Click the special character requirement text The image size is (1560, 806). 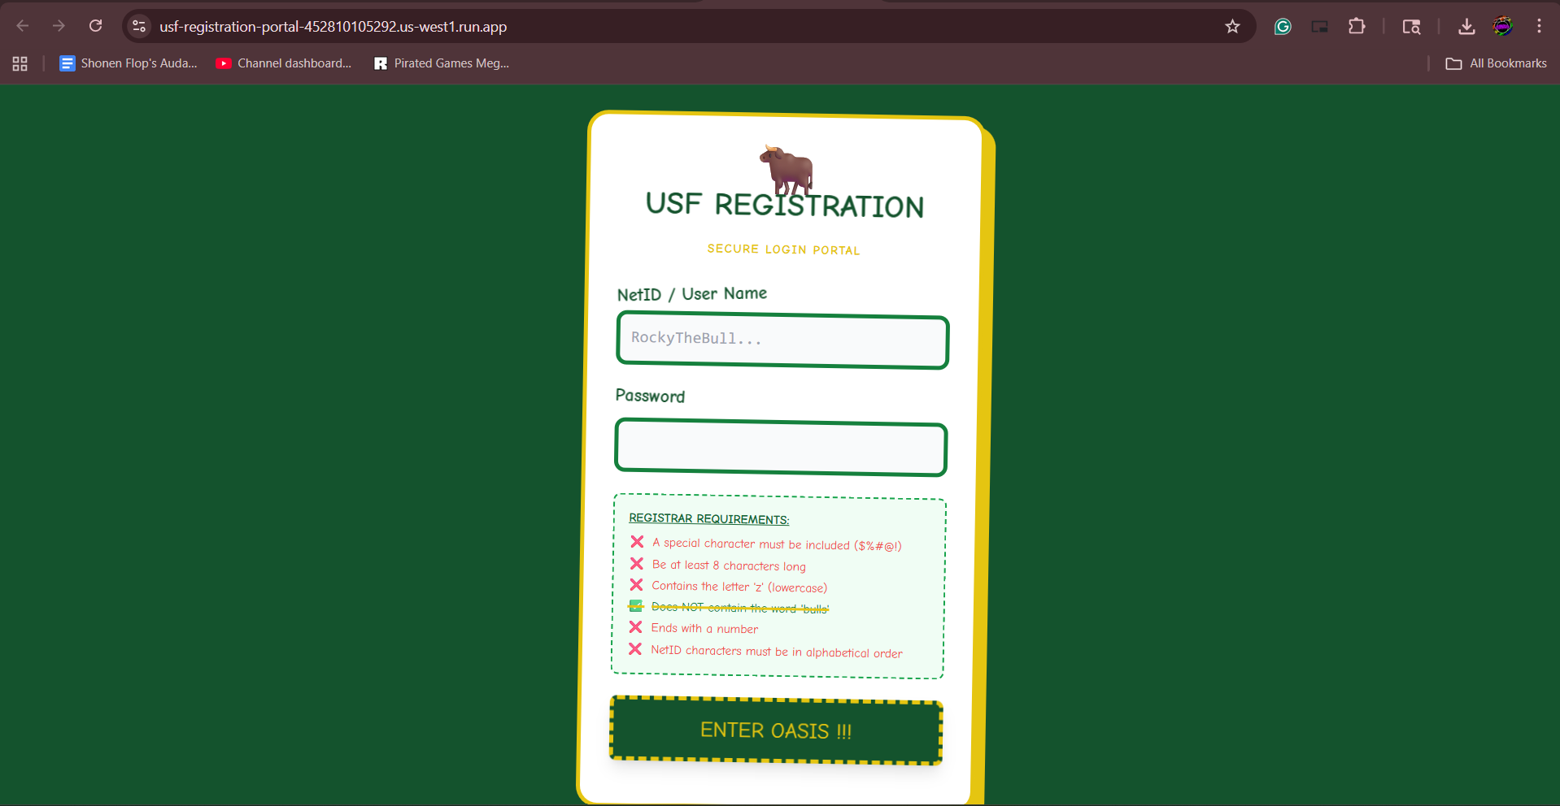pos(777,544)
